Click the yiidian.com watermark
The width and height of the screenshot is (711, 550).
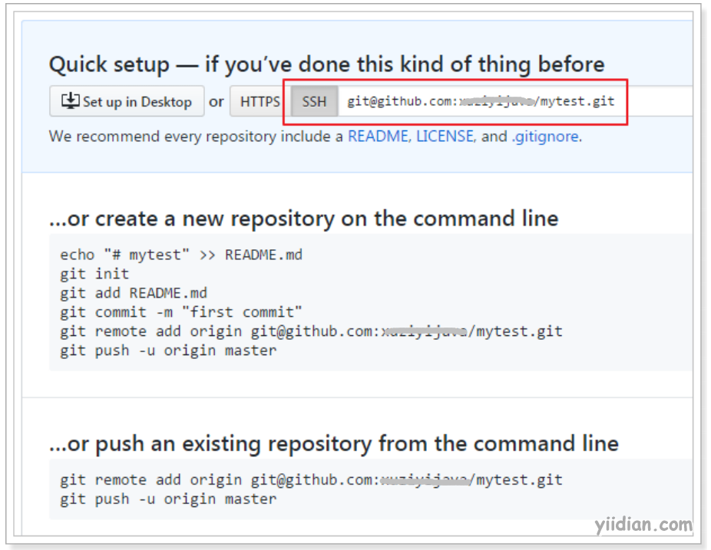coord(644,525)
